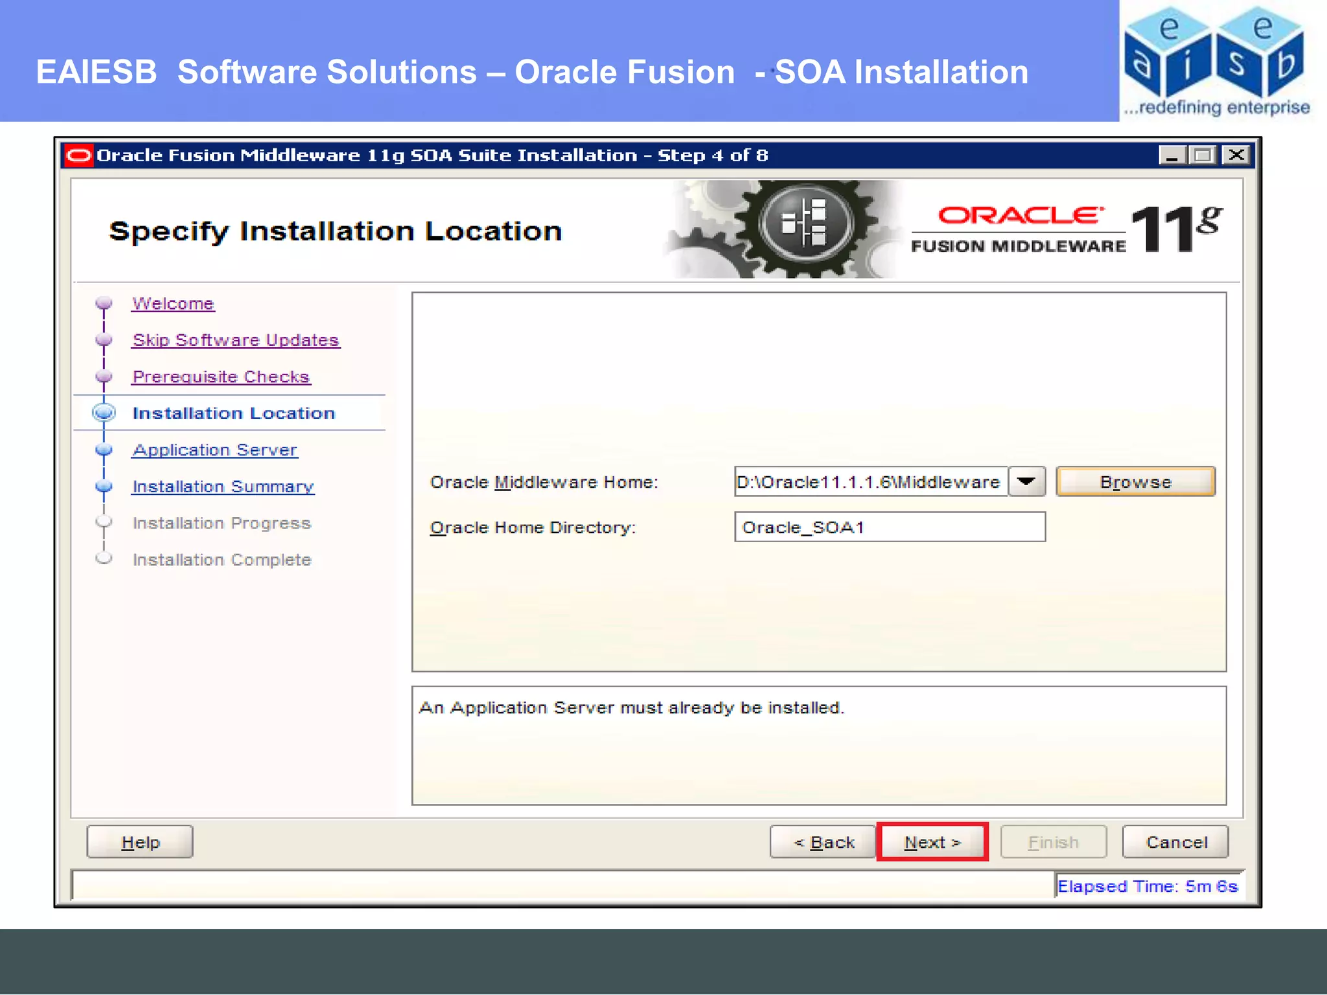Click the Specify Installation Location heading
This screenshot has height=995, width=1327.
[x=335, y=232]
